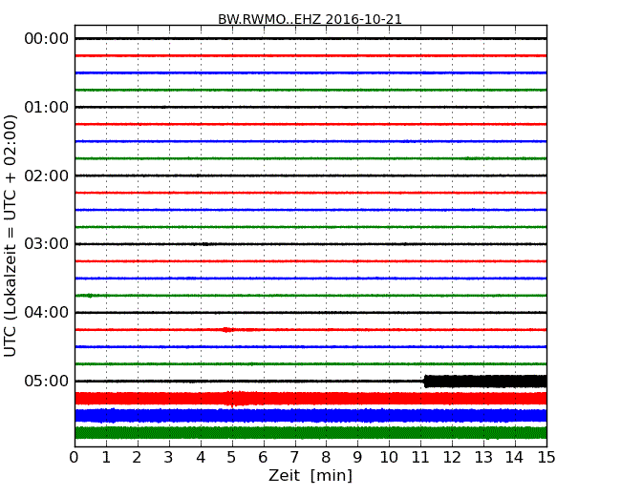Screen dimensions: 621x496
Task: Click the plot title BW.RWMO..EHZ 2016-10-21
Action: (x=310, y=19)
